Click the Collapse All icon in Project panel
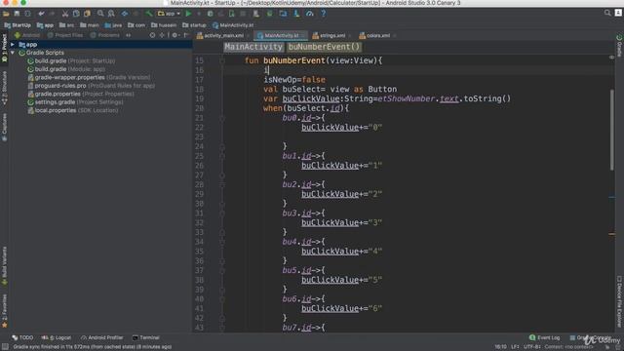 [x=162, y=35]
